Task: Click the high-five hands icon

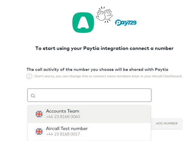Action: click(104, 15)
